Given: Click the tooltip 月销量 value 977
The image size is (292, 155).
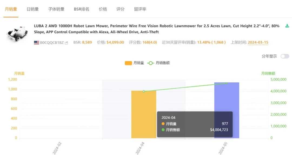Looking at the screenshot, I should (225, 124).
